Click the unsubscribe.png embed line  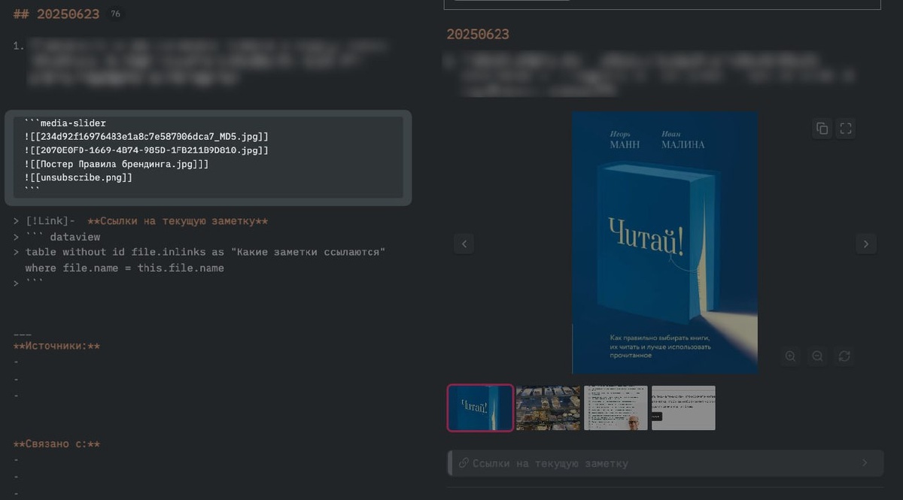click(78, 177)
